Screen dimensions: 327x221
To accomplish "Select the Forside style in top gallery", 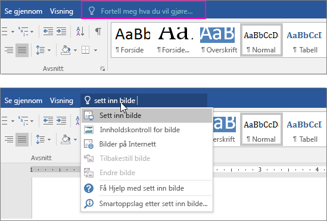I will coord(132,40).
